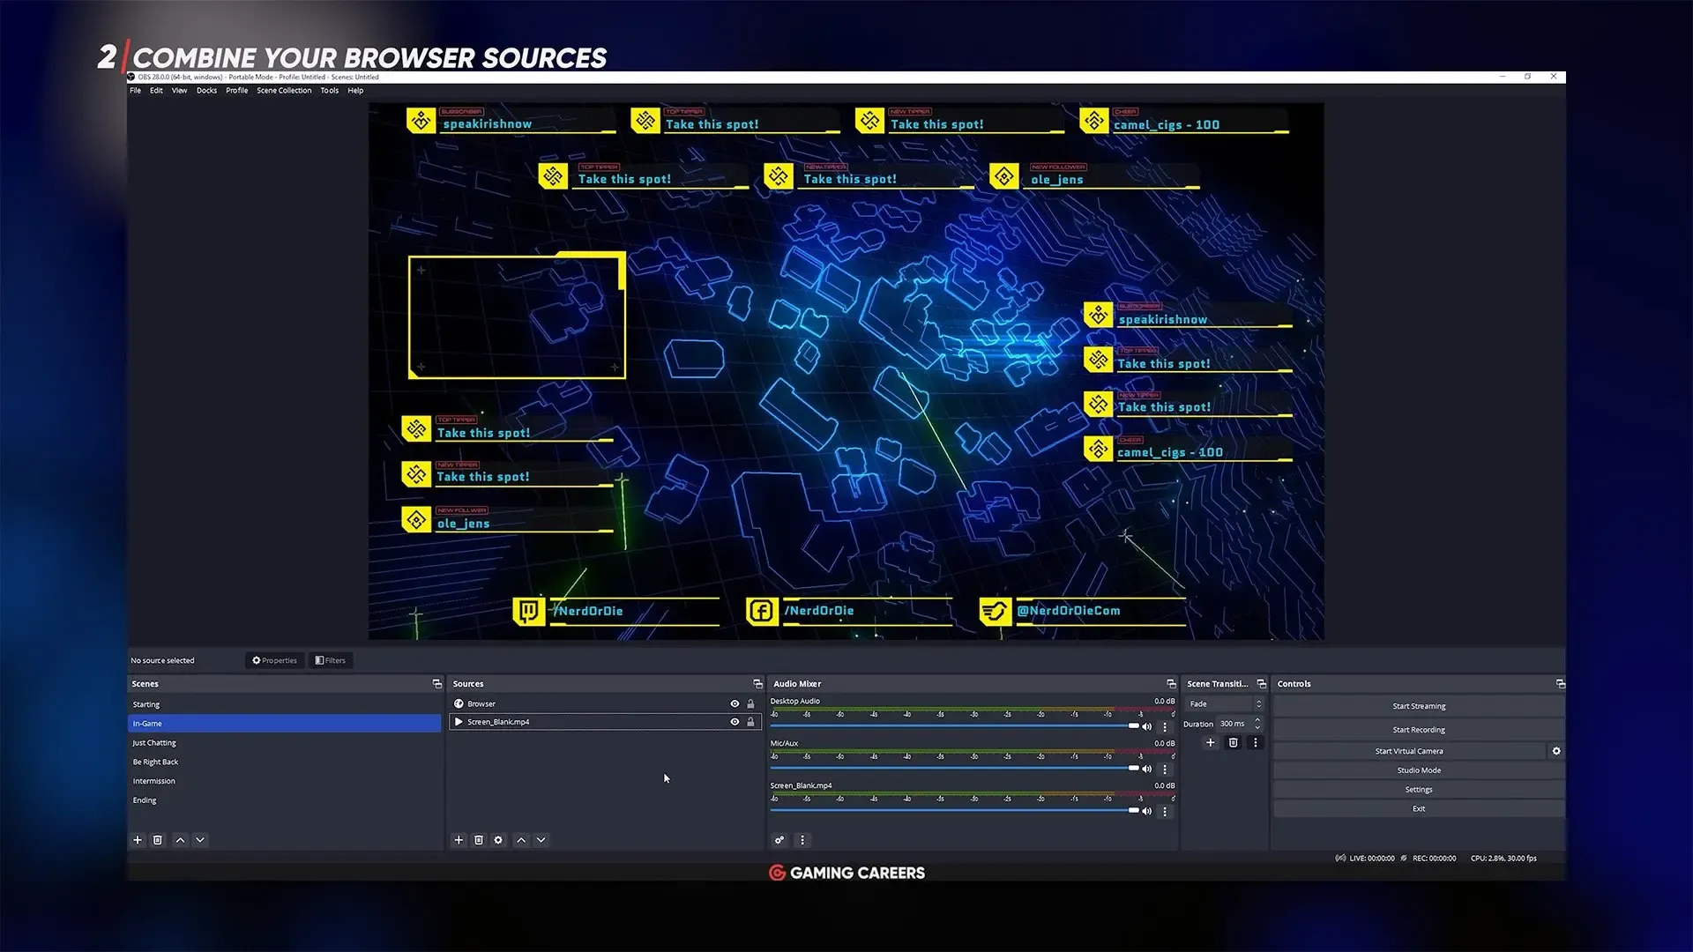This screenshot has width=1693, height=952.
Task: Undock the Sources panel
Action: (757, 684)
